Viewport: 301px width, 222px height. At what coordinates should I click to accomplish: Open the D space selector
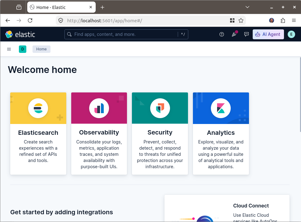tap(23, 49)
